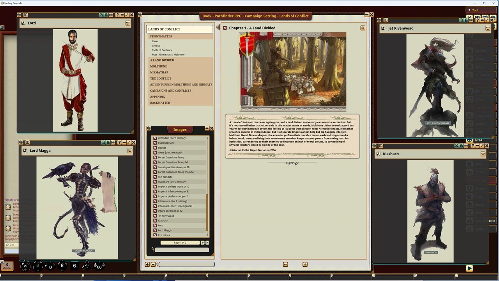Go to next page in the Images window

(x=202, y=242)
